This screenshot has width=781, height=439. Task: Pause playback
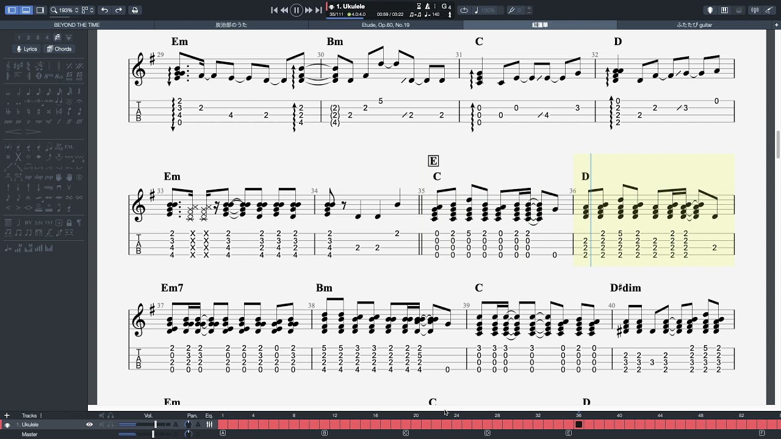tap(297, 10)
